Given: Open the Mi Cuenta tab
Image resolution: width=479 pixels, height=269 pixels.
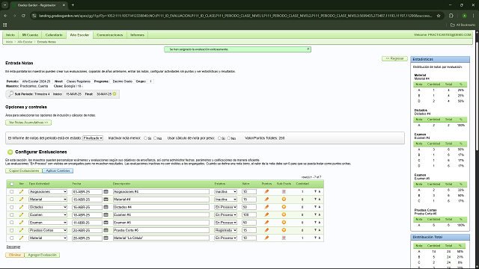Looking at the screenshot, I should (x=30, y=35).
